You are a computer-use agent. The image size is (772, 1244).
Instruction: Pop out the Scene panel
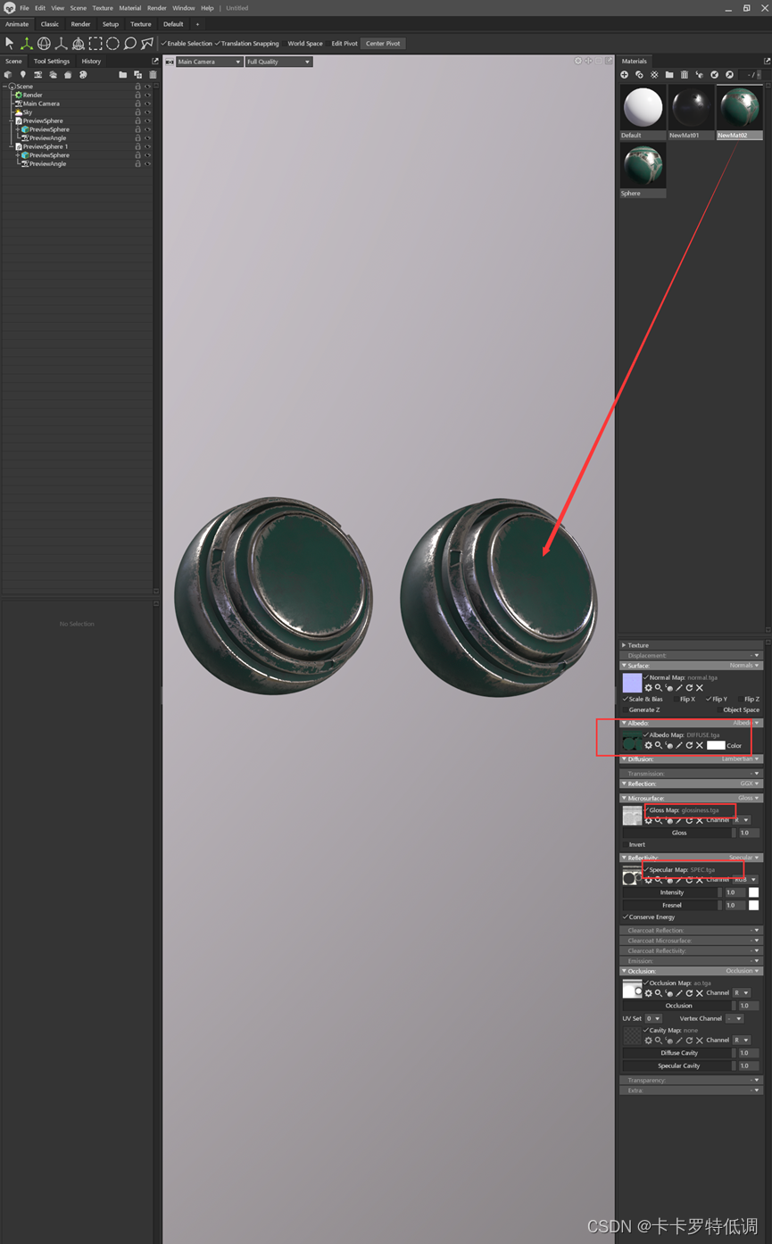click(x=155, y=62)
